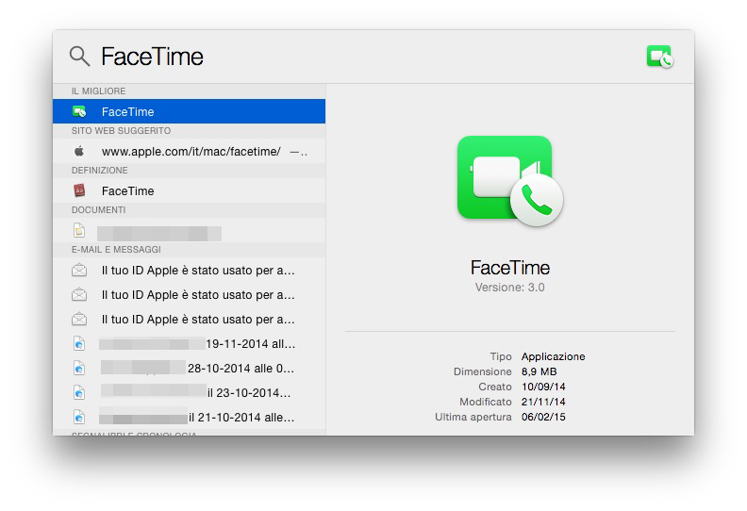Screen dimensions: 747x511
Task: Click the last opened date 06/02/15
Action: (543, 417)
